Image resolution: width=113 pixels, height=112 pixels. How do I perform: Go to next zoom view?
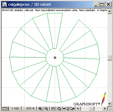[72, 108]
